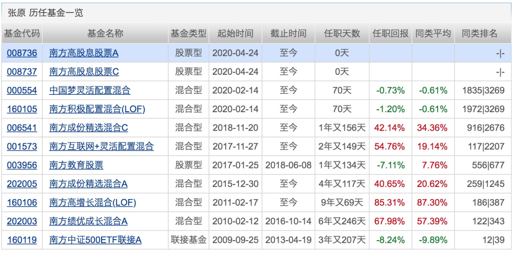Open the 南方高股息股票A fund page
This screenshot has height=254, width=513.
84,53
